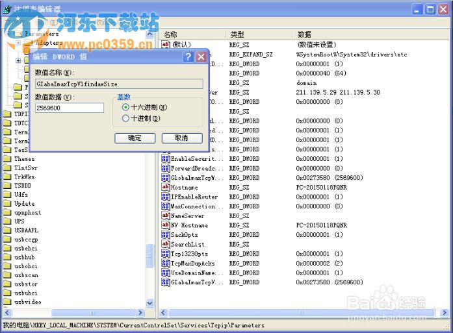The width and height of the screenshot is (453, 333).
Task: Click 0x00000002 (2) data in TcpMaxDupAcks row
Action: pyautogui.click(x=319, y=263)
